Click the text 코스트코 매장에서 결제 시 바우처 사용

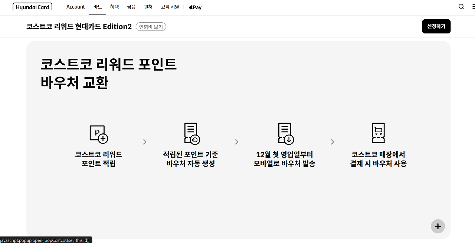pyautogui.click(x=378, y=159)
